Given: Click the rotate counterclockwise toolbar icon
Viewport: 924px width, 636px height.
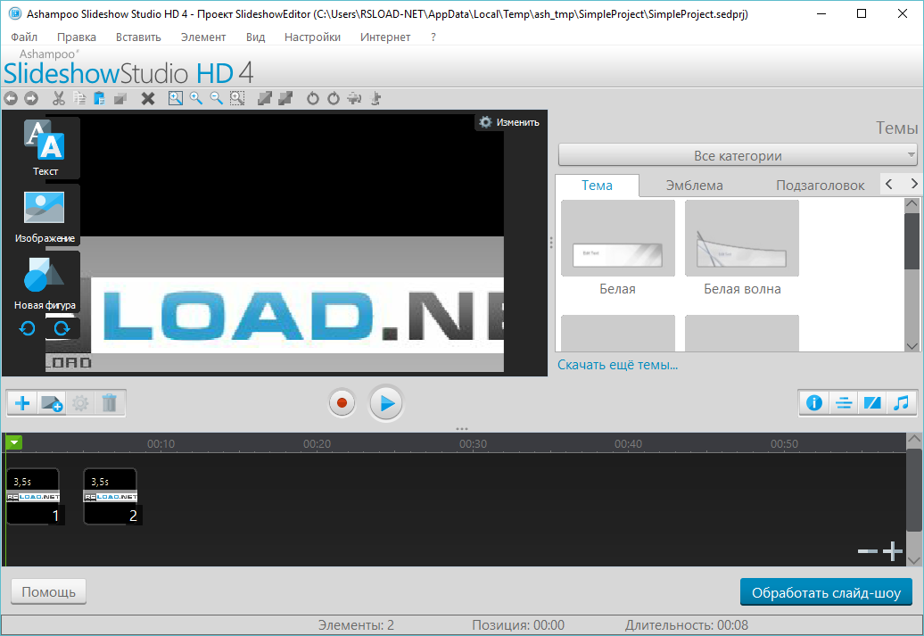Looking at the screenshot, I should pyautogui.click(x=313, y=98).
